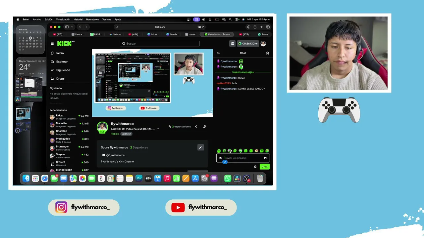Open System Settings from the Dock
Screen dimensions: 424x238
click(x=205, y=178)
